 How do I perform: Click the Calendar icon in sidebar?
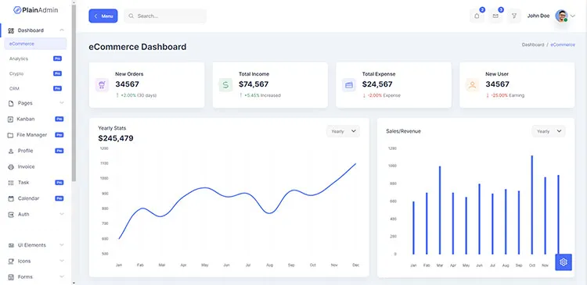click(x=11, y=198)
